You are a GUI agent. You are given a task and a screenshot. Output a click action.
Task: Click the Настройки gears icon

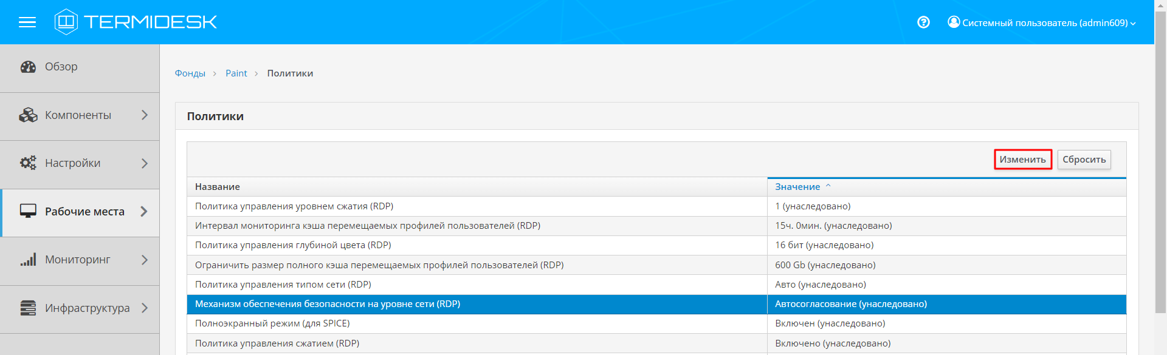pyautogui.click(x=28, y=163)
